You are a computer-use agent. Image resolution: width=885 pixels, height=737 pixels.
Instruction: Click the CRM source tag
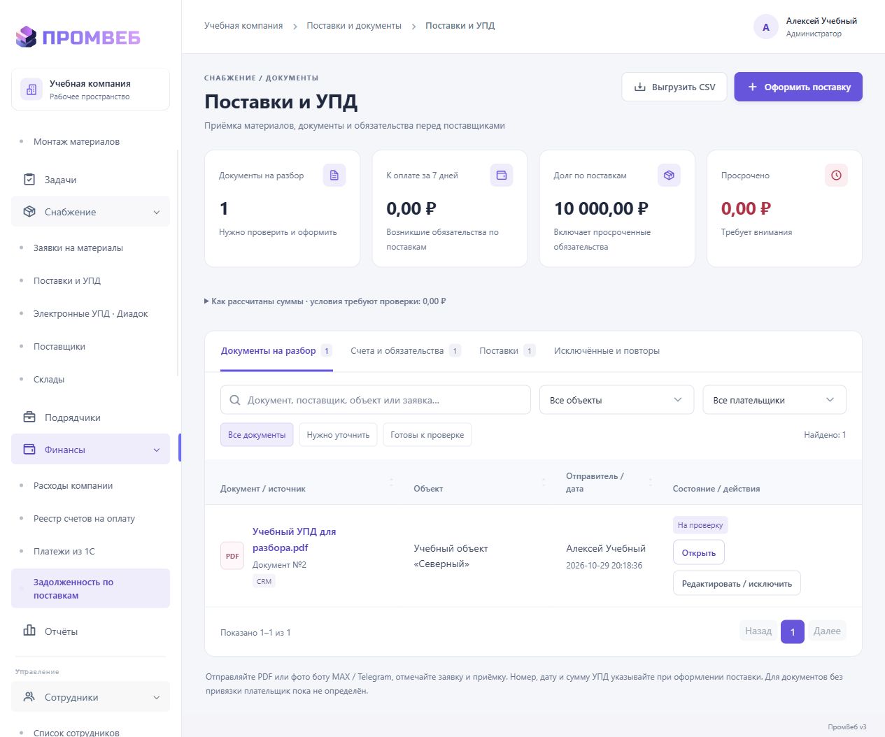pyautogui.click(x=264, y=581)
